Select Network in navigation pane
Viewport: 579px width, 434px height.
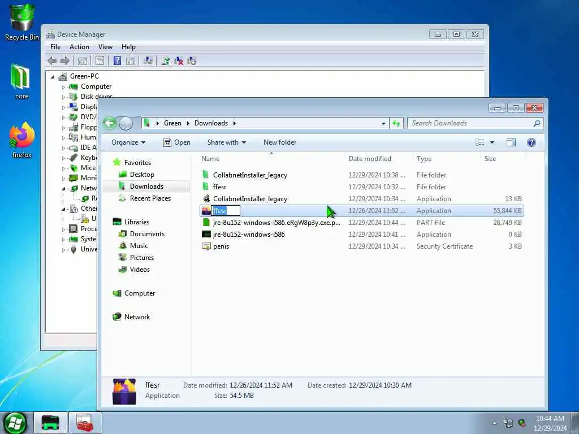(x=137, y=317)
